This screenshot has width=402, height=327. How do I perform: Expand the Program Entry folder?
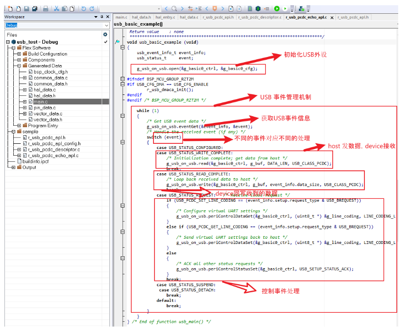pos(19,125)
